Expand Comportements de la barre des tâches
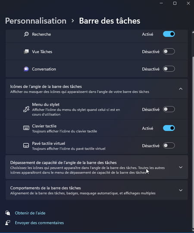This screenshot has height=233, width=194. [97, 190]
